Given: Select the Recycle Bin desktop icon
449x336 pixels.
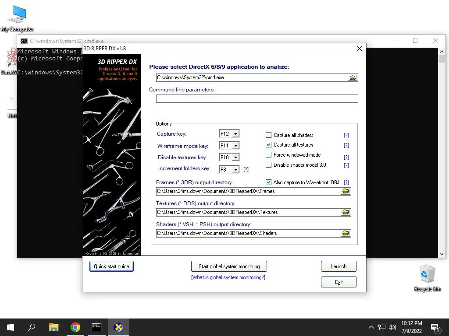Looking at the screenshot, I should coord(427,278).
